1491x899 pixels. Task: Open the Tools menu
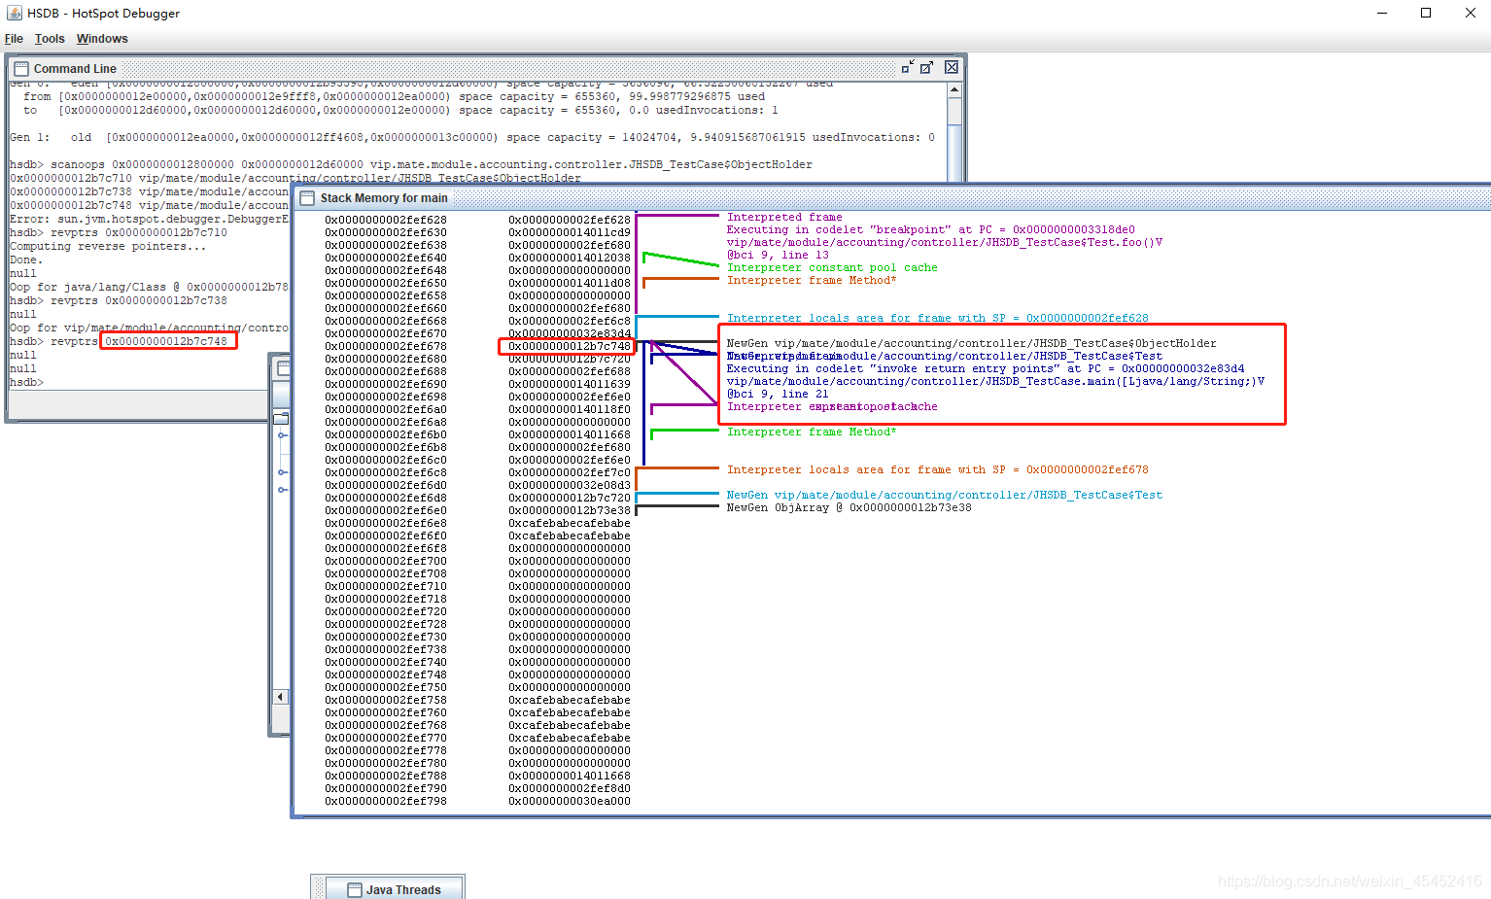pyautogui.click(x=50, y=39)
